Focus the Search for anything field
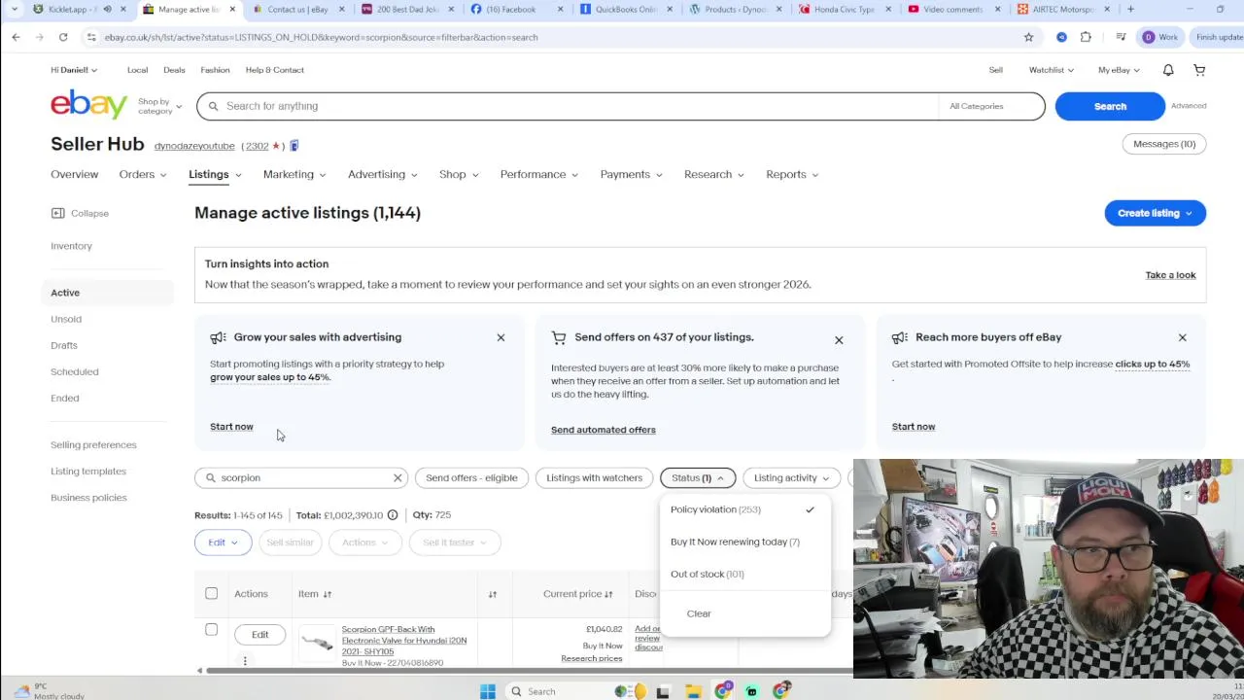The height and width of the screenshot is (700, 1244). pos(568,106)
